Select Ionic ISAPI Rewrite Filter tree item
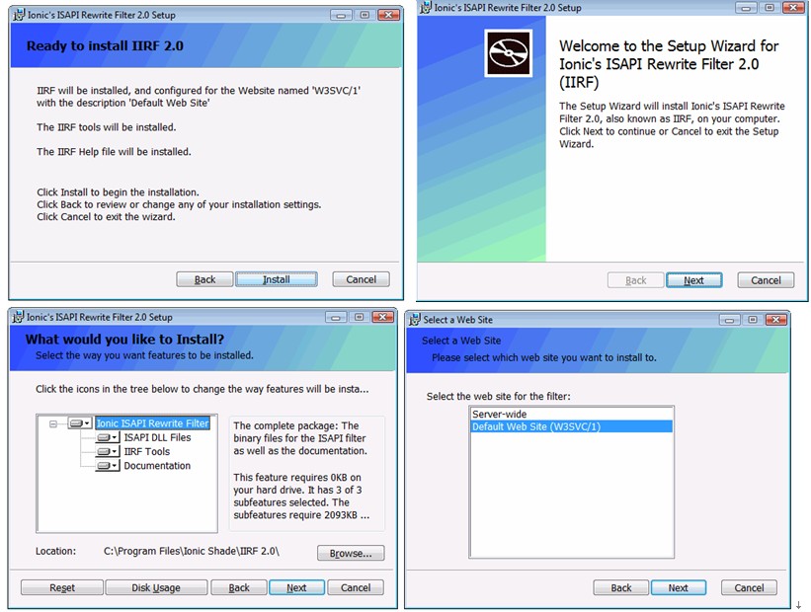This screenshot has height=612, width=811. pyautogui.click(x=152, y=423)
